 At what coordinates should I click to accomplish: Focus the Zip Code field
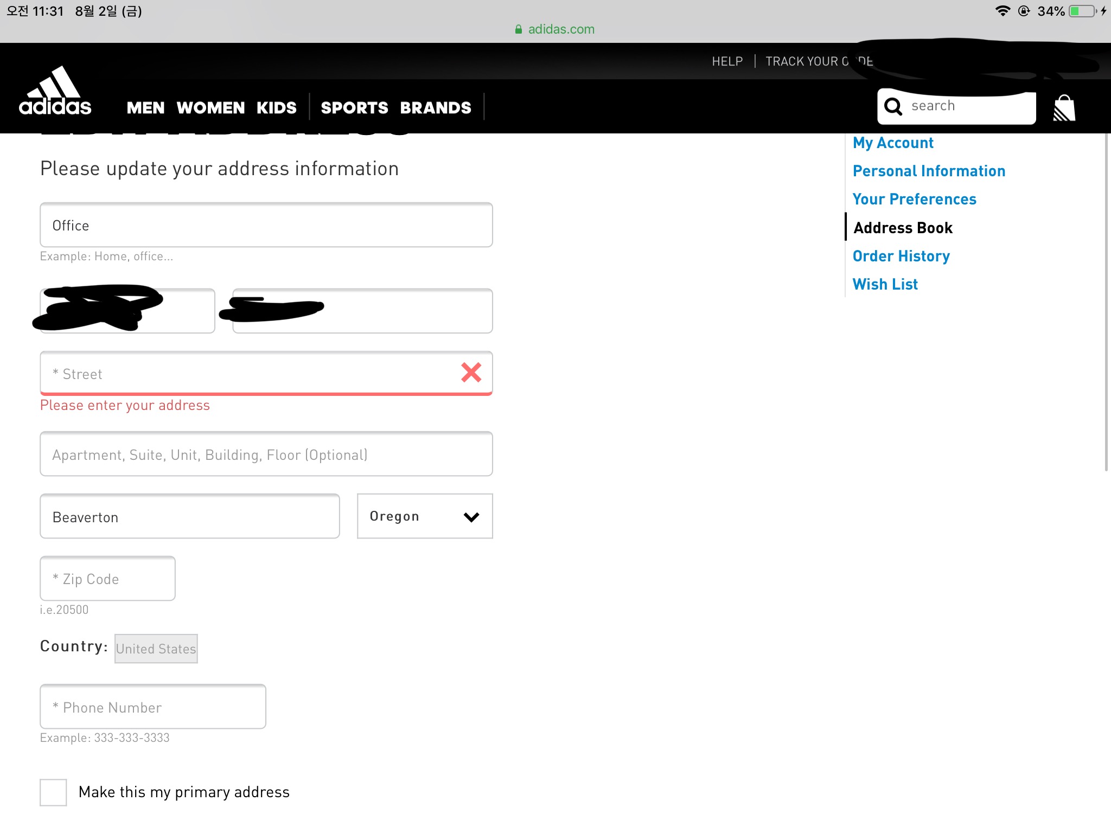[x=107, y=579]
